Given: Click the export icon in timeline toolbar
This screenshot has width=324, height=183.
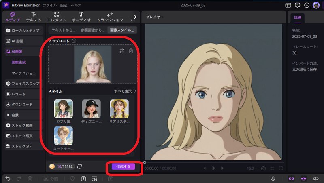Looking at the screenshot, I should (111, 179).
